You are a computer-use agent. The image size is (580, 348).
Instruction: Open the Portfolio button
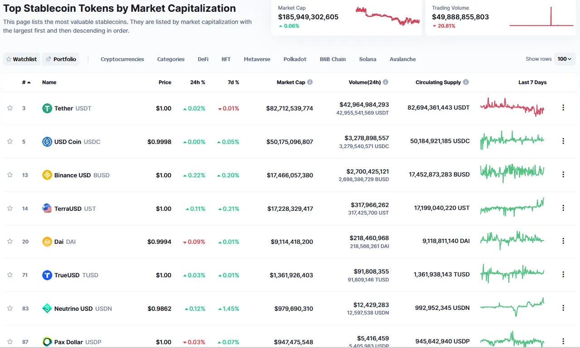point(61,59)
